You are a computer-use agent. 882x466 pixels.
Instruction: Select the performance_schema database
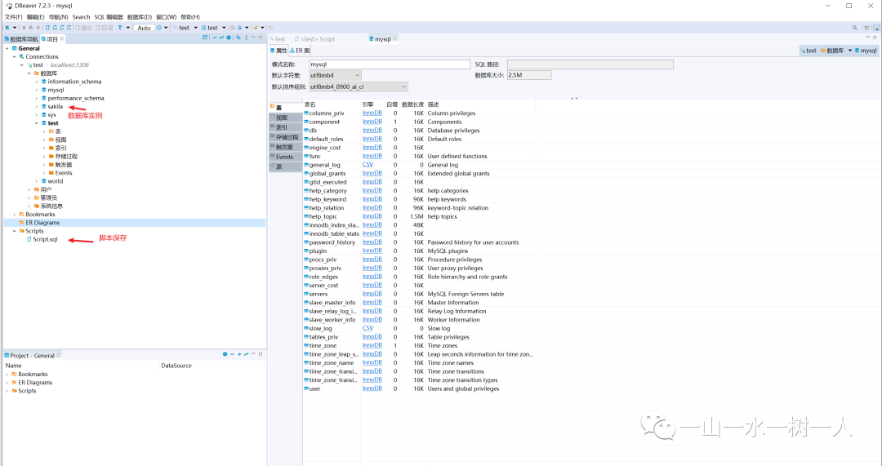75,99
